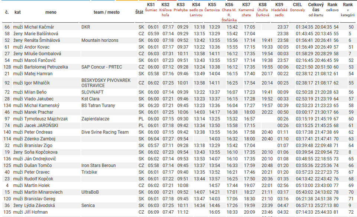Viewport: 357px width, 217px height.
Task: Sort by 'Celkový čas' column header
Action: pos(315,10)
